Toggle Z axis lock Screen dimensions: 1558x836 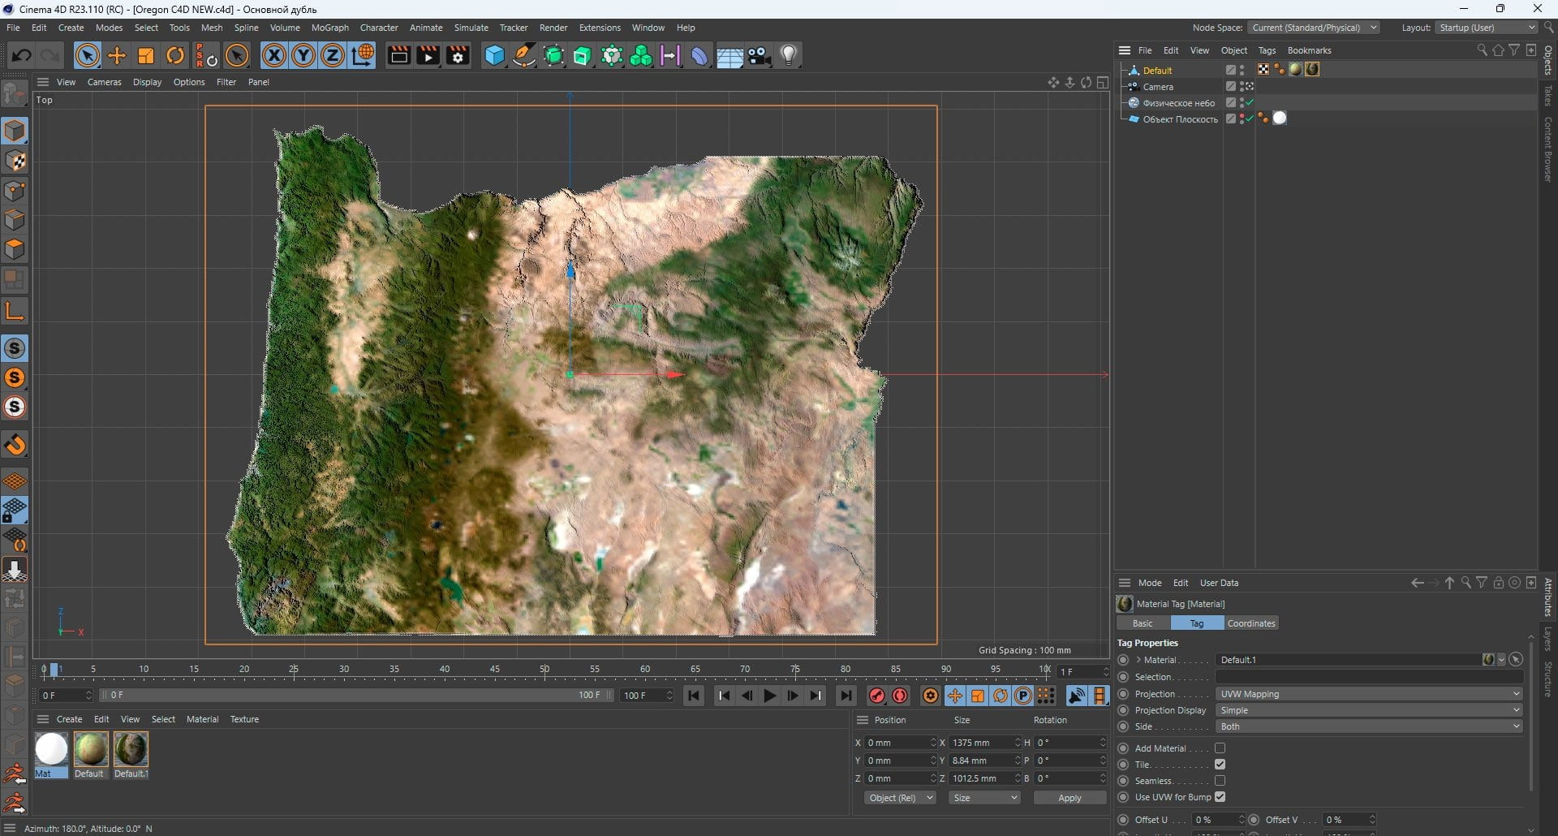click(333, 55)
